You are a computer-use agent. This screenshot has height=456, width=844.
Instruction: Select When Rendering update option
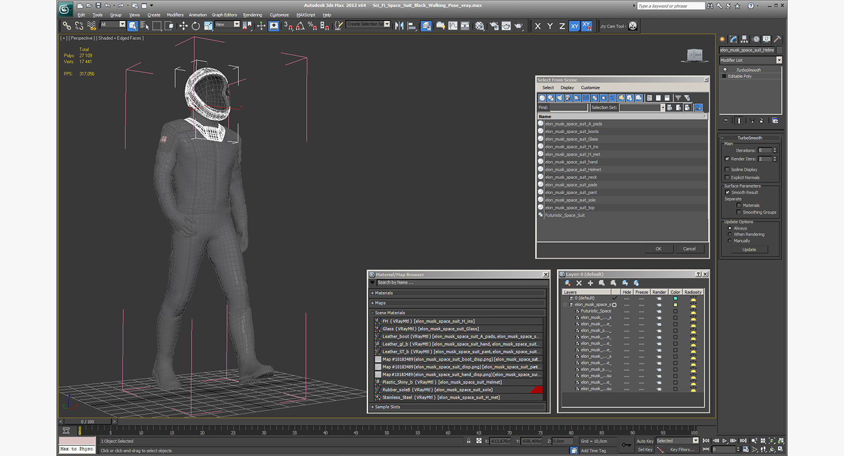click(x=730, y=234)
